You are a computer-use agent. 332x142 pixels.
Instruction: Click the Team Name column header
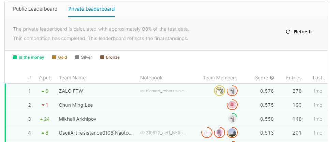72,78
